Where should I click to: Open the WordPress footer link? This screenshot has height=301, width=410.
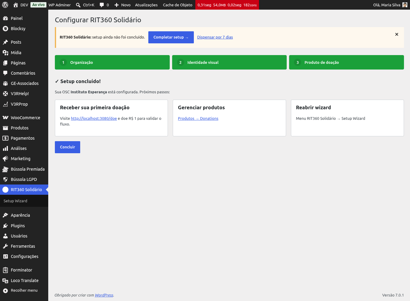pos(104,295)
